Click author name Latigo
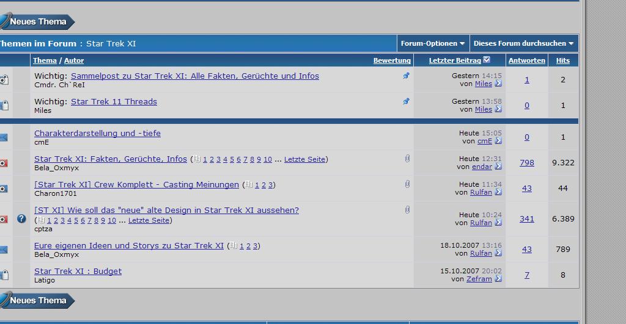This screenshot has width=626, height=324. (x=45, y=280)
